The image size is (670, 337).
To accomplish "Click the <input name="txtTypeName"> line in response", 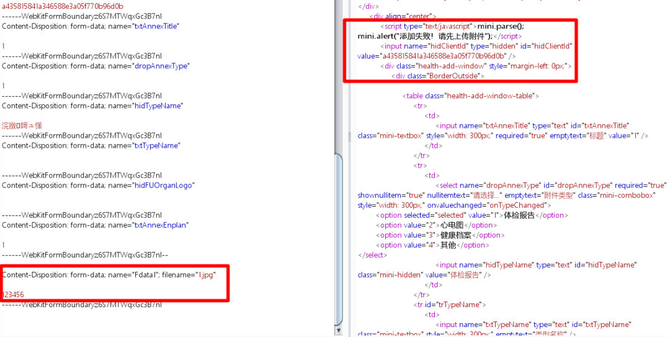I will click(534, 325).
